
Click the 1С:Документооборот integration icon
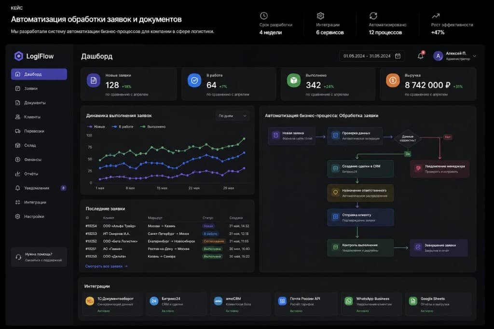(x=90, y=301)
